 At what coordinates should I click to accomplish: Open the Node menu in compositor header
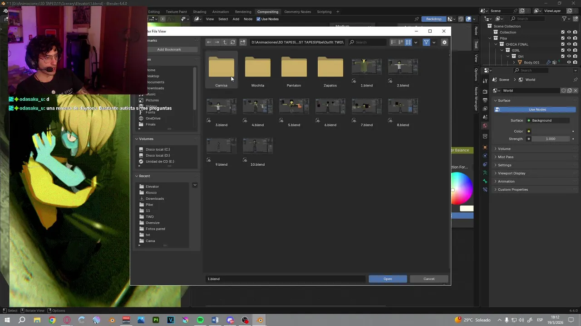click(248, 19)
